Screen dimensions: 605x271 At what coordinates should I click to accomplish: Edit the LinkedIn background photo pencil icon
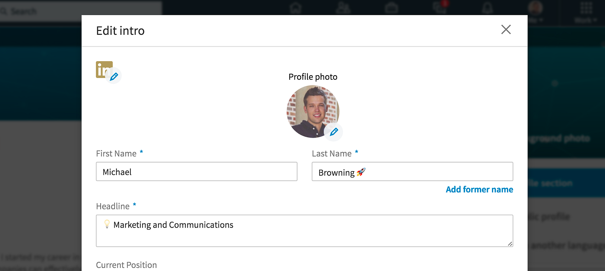(113, 76)
